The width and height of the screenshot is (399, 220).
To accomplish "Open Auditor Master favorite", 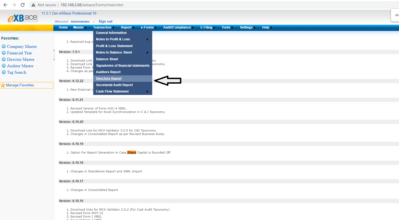I will coord(20,66).
